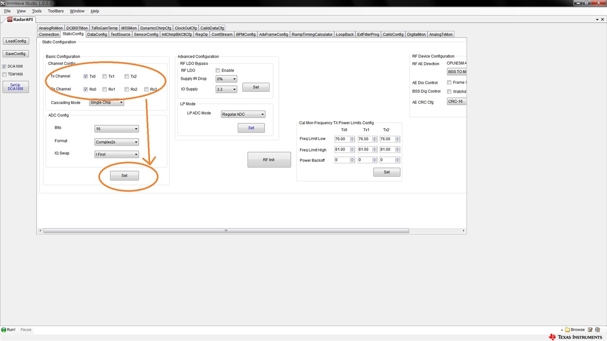Toggle the DCA1000 checkbox

tap(4, 67)
